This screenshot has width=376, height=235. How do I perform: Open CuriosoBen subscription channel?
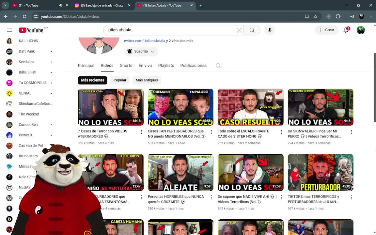click(28, 125)
